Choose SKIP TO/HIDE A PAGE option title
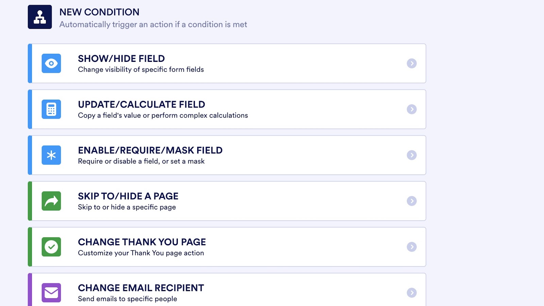544x306 pixels. pos(128,196)
